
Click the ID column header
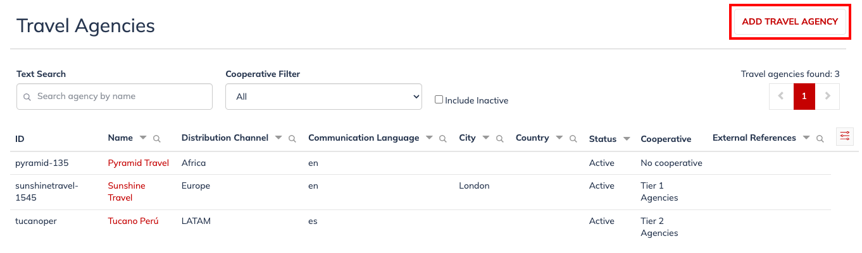click(20, 139)
